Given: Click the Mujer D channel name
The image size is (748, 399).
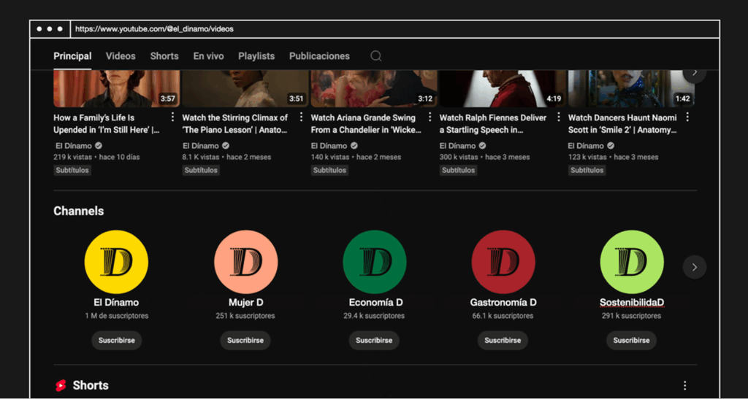Looking at the screenshot, I should (x=245, y=302).
